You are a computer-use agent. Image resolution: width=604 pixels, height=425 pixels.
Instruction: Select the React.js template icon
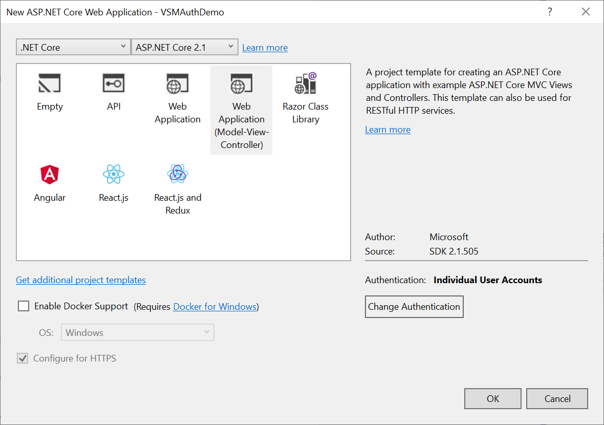[114, 175]
